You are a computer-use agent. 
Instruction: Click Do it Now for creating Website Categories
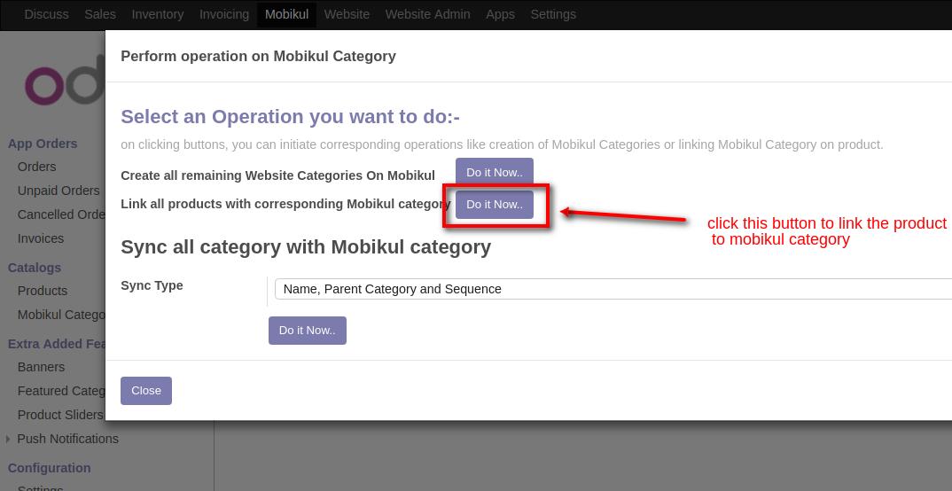click(494, 173)
